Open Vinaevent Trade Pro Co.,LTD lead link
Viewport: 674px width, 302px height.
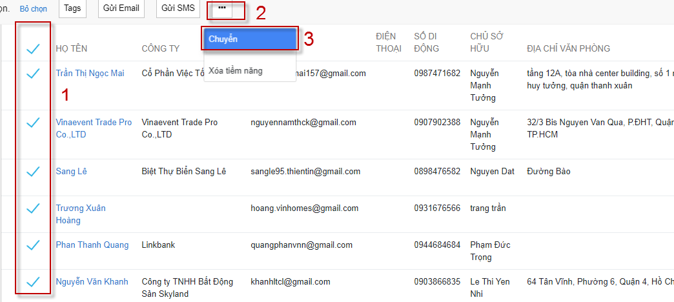tap(94, 128)
